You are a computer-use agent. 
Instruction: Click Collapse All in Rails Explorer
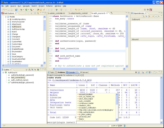[x=35, y=13]
